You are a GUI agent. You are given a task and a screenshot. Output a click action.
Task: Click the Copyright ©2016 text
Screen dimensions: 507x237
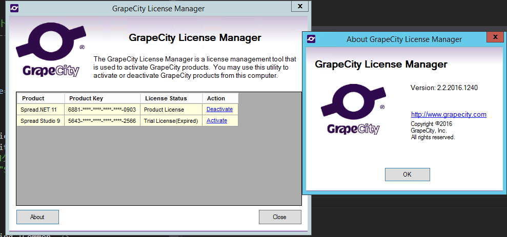[431, 124]
